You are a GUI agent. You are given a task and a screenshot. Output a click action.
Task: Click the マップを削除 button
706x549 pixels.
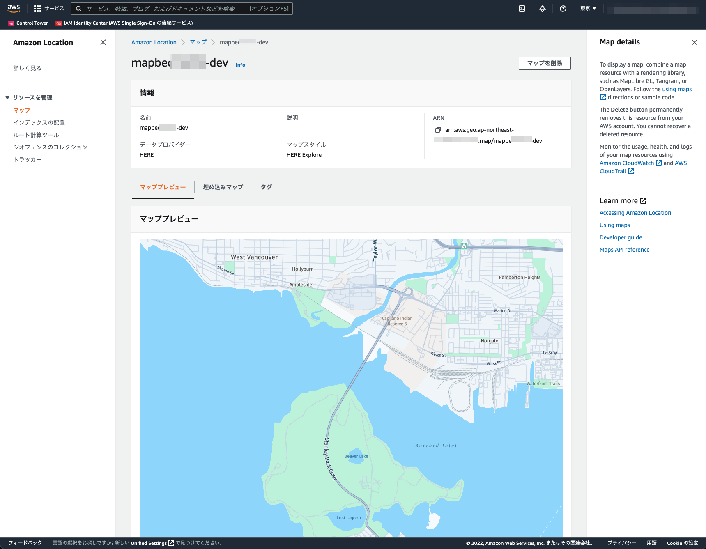pyautogui.click(x=545, y=63)
